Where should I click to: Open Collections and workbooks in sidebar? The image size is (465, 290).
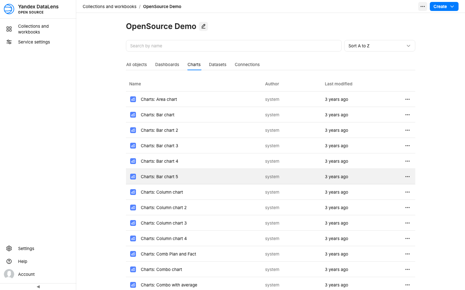pyautogui.click(x=38, y=29)
